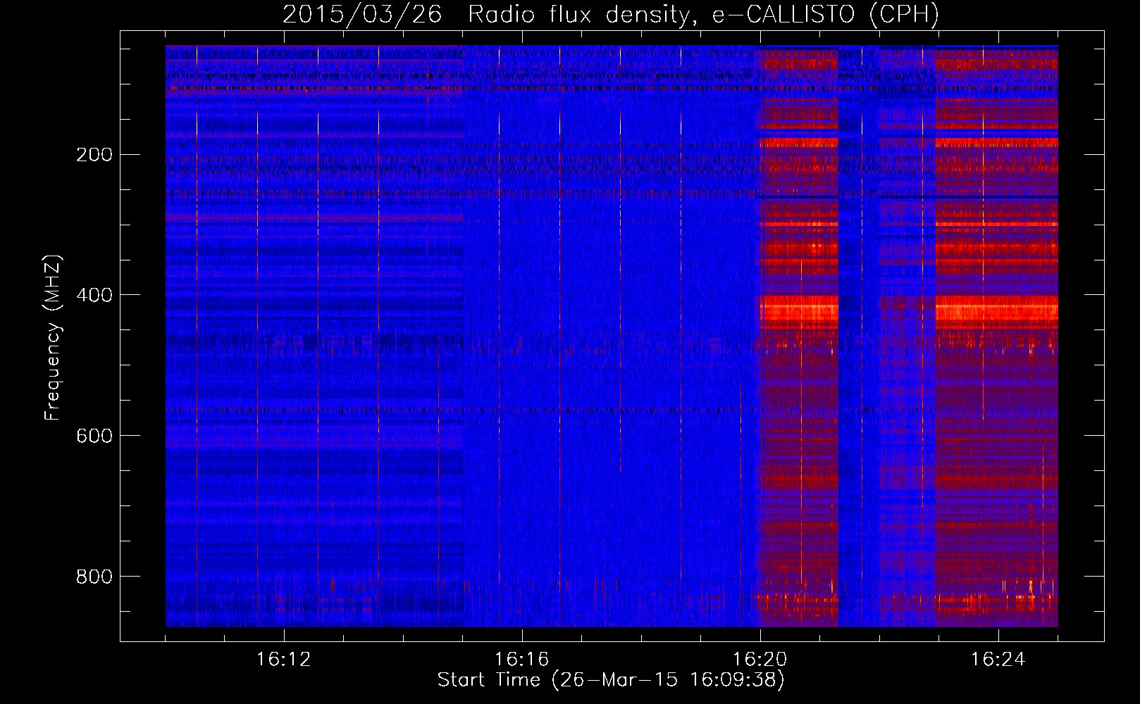Screen dimensions: 1140x704
Task: Click the 16:16 time tick label
Action: click(x=521, y=660)
